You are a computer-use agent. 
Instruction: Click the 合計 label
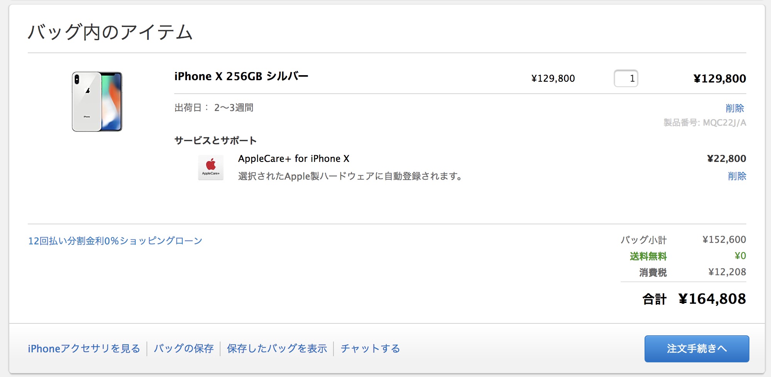(x=654, y=299)
